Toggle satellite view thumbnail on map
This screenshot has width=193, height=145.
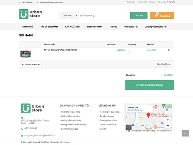click(x=129, y=127)
